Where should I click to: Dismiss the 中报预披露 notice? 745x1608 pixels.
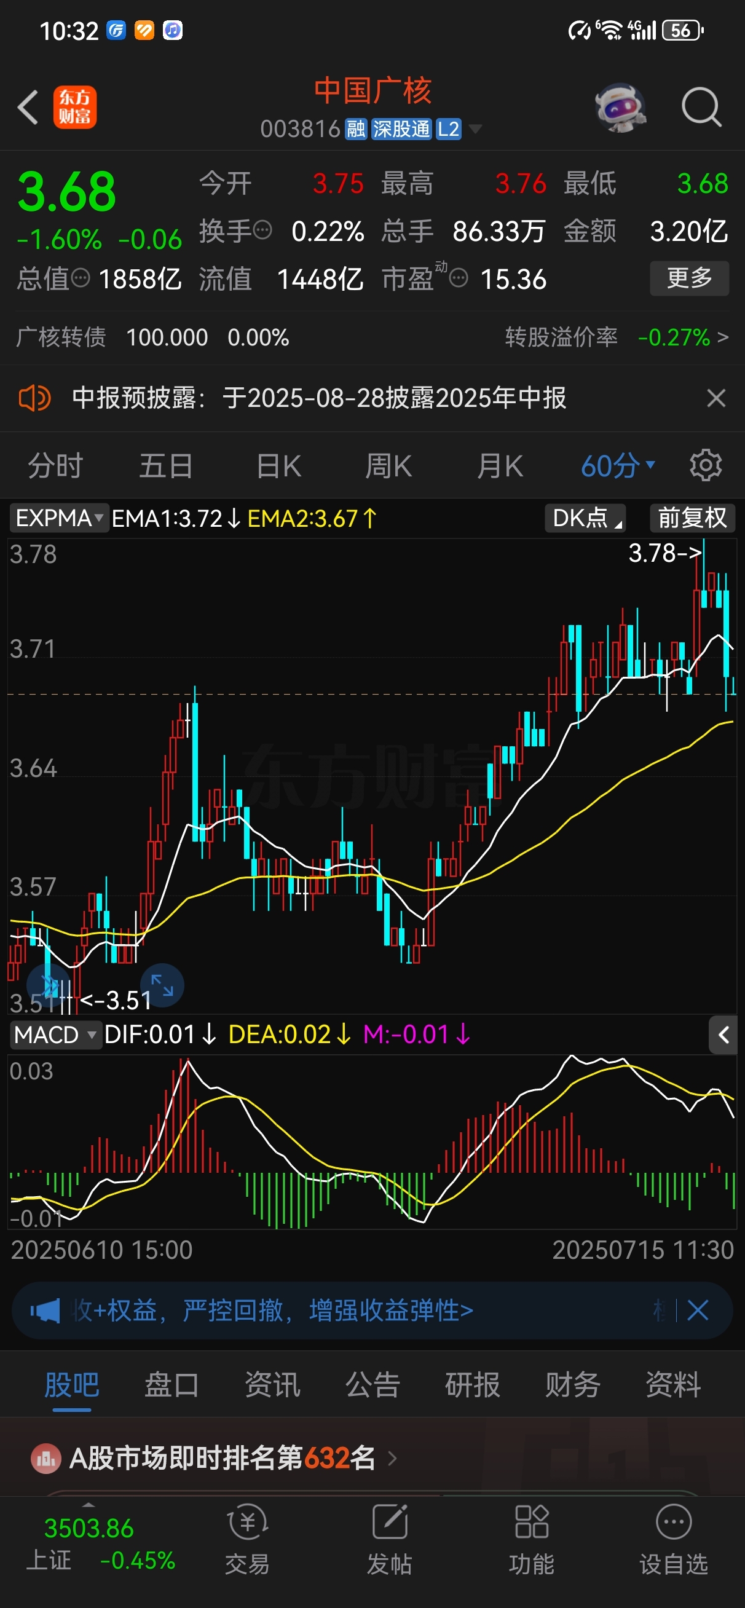[716, 398]
